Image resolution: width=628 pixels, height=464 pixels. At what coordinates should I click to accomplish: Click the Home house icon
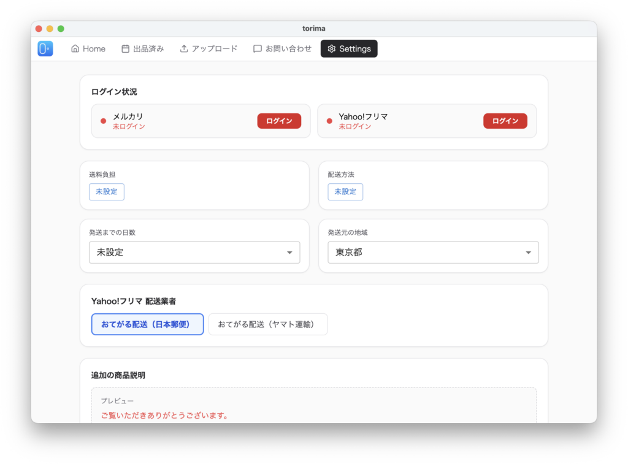(x=75, y=49)
